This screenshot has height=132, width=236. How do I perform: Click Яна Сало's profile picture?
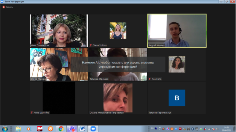tap(177, 64)
